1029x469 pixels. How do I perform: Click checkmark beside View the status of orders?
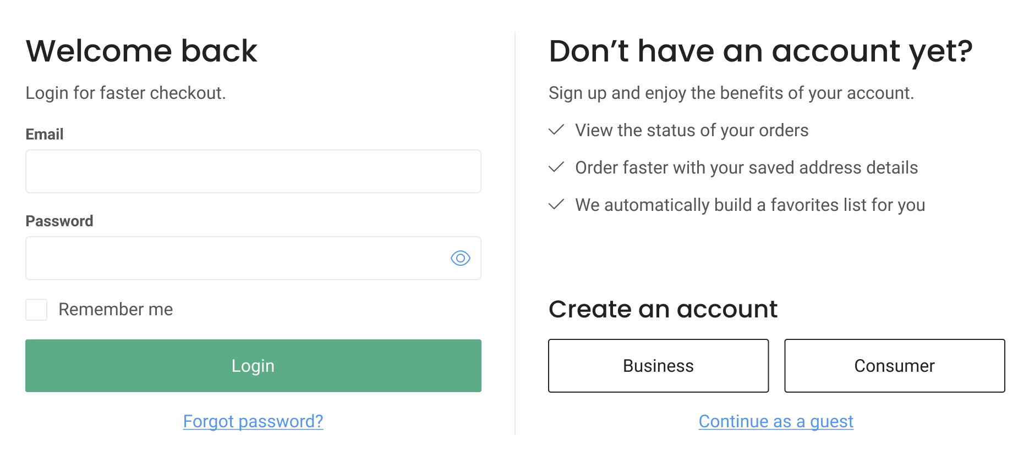tap(556, 130)
